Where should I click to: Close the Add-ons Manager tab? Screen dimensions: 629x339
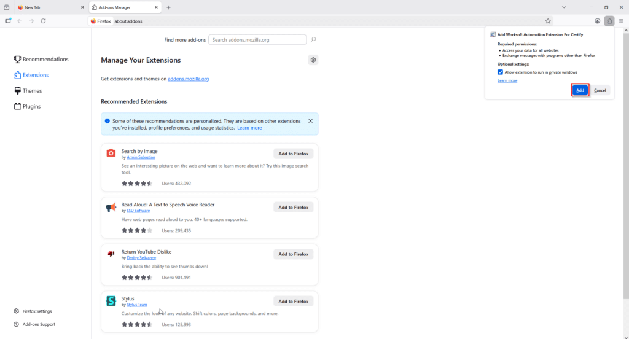coord(156,7)
